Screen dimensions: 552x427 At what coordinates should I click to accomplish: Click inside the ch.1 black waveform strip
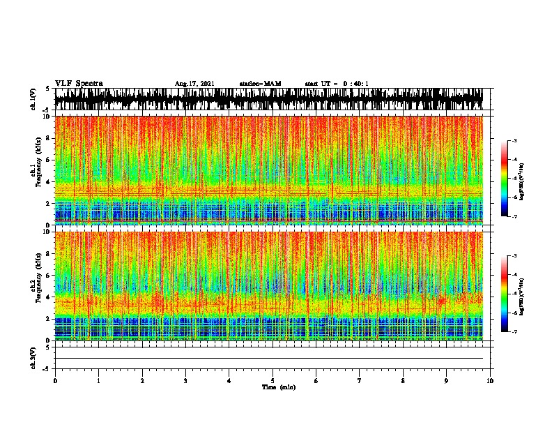(269, 99)
